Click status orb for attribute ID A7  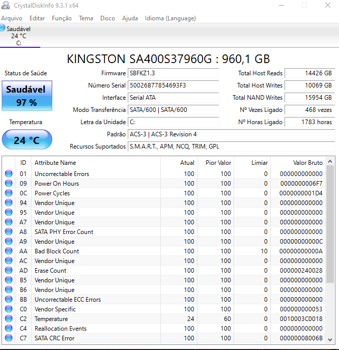coord(9,222)
